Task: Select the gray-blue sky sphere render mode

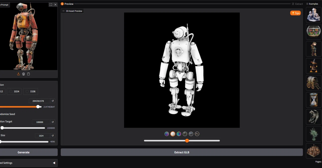Action: point(191,134)
